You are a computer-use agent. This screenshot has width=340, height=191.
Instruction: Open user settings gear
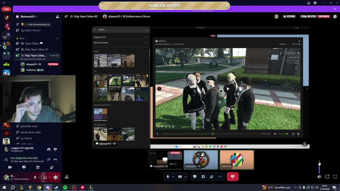coord(55,177)
